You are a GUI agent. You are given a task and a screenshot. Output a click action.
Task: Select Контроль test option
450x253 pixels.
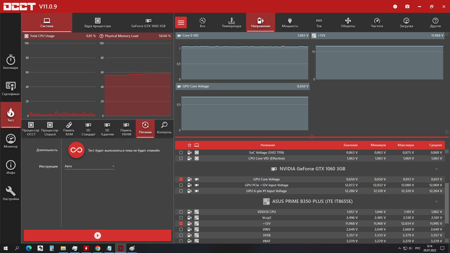click(164, 128)
